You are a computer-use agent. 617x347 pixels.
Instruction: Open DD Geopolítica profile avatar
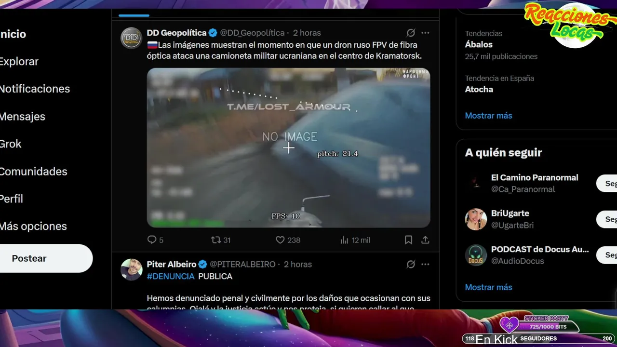tap(131, 38)
